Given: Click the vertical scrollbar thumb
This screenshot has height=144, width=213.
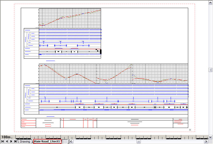Looking at the screenshot, I should click(210, 70).
